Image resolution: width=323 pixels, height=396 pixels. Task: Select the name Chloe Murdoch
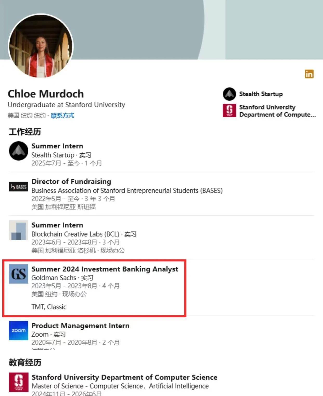(46, 94)
